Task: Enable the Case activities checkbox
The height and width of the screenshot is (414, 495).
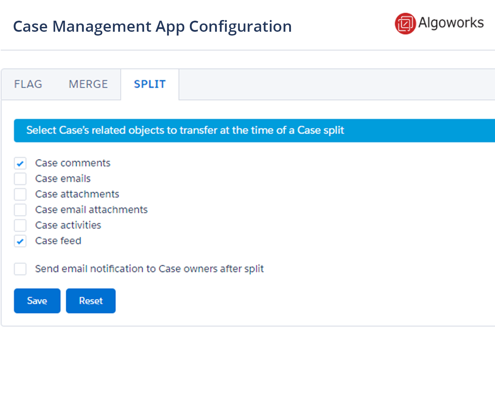Action: pyautogui.click(x=20, y=225)
